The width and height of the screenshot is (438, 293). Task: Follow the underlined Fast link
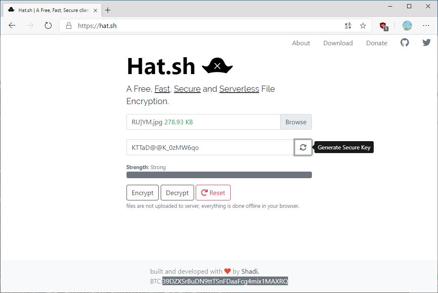162,89
